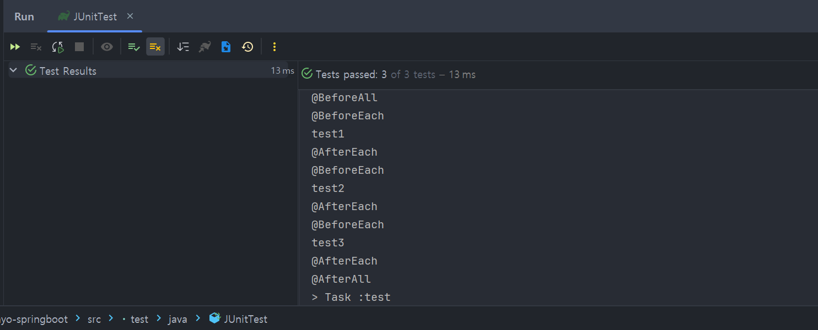
Task: Click the export test results icon
Action: (226, 47)
